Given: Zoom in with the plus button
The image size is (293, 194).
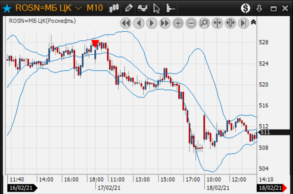Looking at the screenshot, I should click(178, 23).
